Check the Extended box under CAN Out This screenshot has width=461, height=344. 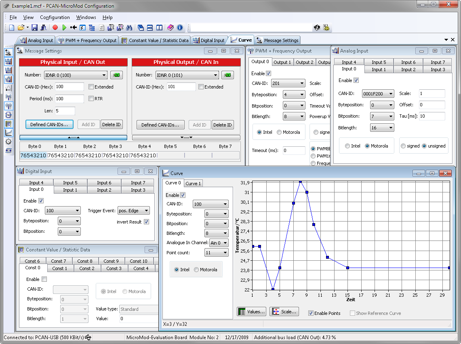[x=91, y=87]
